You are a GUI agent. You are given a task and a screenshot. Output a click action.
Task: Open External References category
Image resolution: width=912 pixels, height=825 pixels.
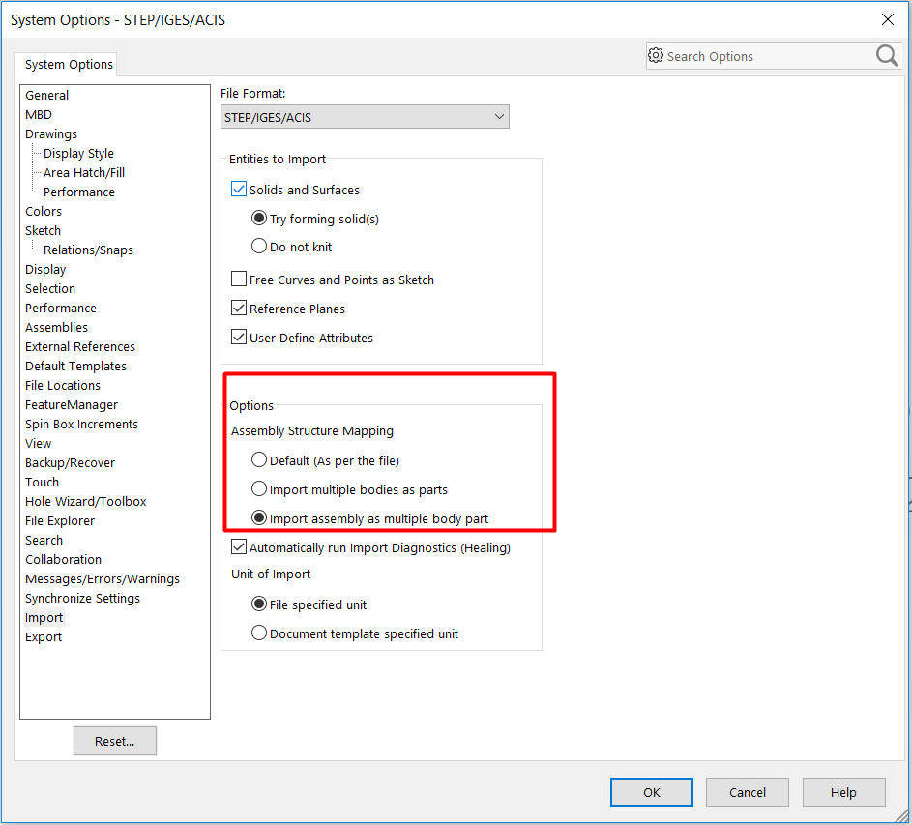[79, 347]
